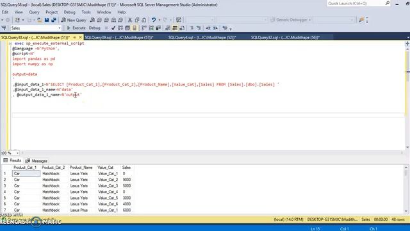410x231 pixels.
Task: Open the Tools menu
Action: coord(86,12)
